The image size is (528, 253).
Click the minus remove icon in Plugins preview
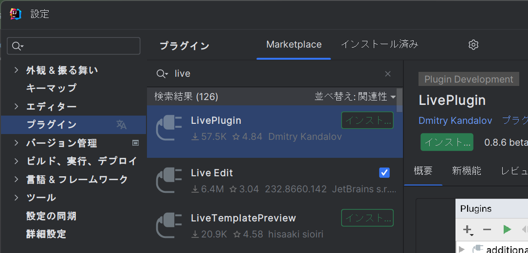pyautogui.click(x=487, y=230)
